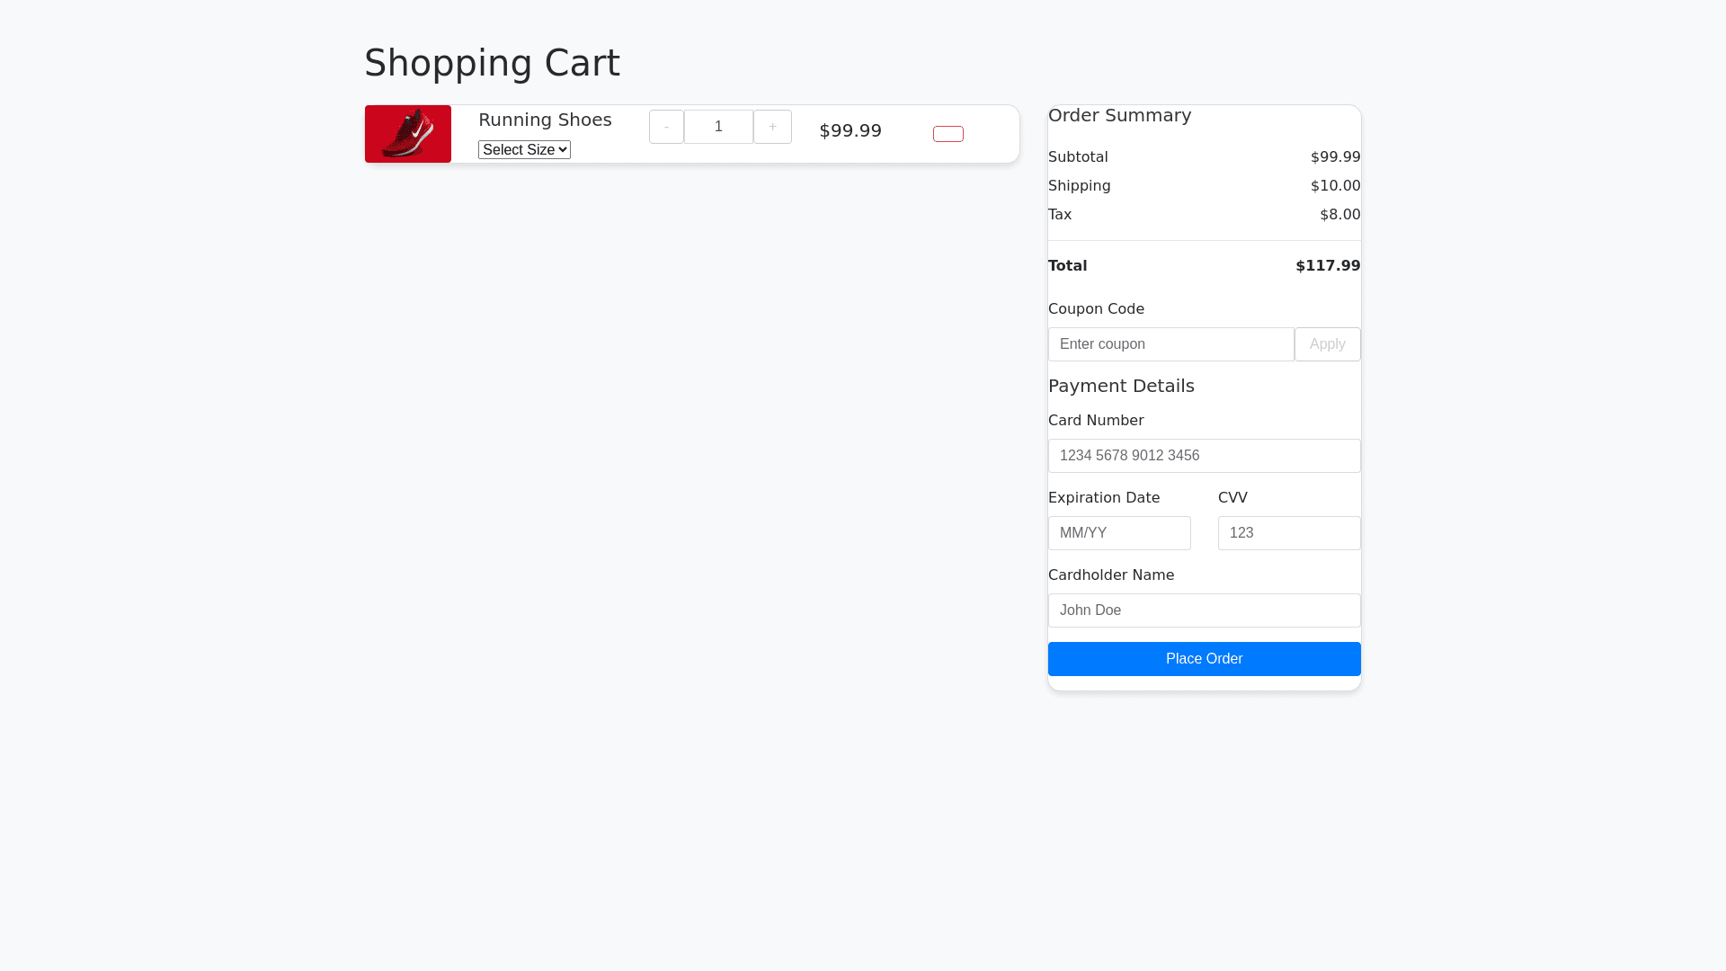The height and width of the screenshot is (971, 1726).
Task: Click the quantity number field
Action: point(718,127)
